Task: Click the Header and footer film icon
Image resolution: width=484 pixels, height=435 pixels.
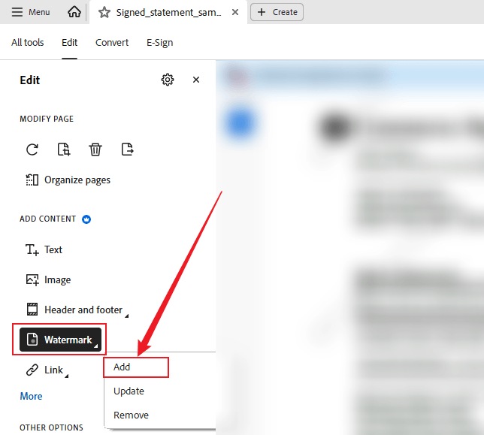Action: [x=32, y=309]
